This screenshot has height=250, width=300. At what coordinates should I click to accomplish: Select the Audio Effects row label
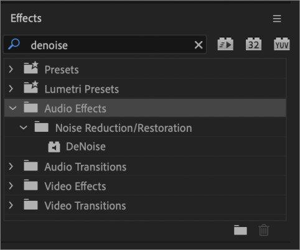coord(75,108)
